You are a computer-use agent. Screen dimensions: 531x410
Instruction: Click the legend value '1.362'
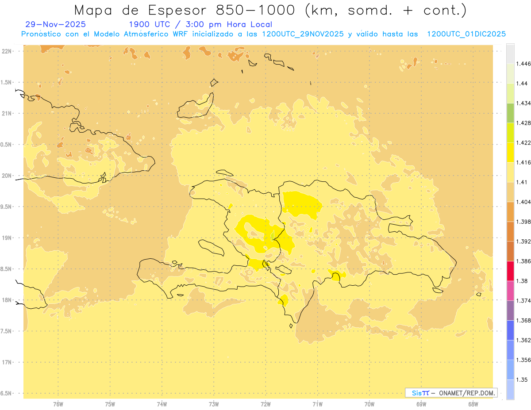523,340
